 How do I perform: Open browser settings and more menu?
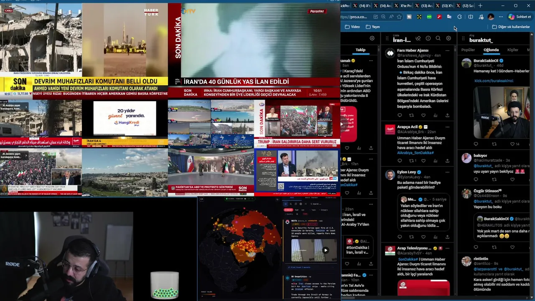[501, 17]
